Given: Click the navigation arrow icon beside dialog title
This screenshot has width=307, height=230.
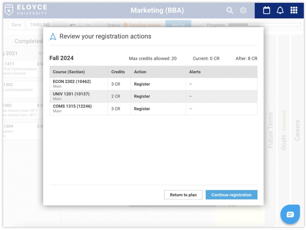Looking at the screenshot, I should 53,36.
